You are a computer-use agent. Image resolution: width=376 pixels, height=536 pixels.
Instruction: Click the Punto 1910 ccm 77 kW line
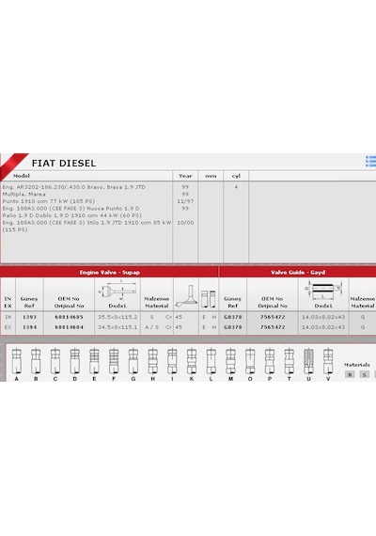pos(49,201)
